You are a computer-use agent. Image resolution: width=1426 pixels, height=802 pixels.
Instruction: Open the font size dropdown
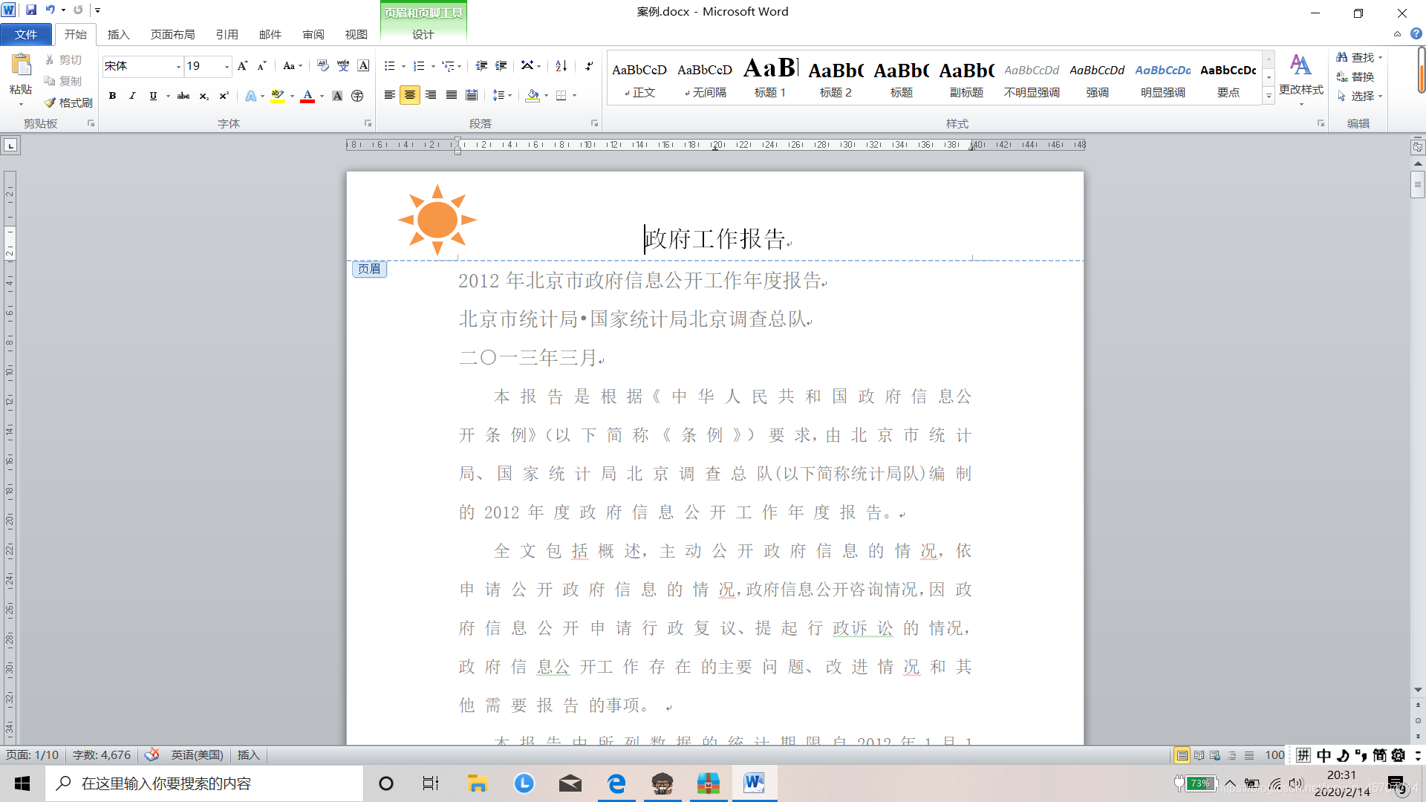(227, 67)
